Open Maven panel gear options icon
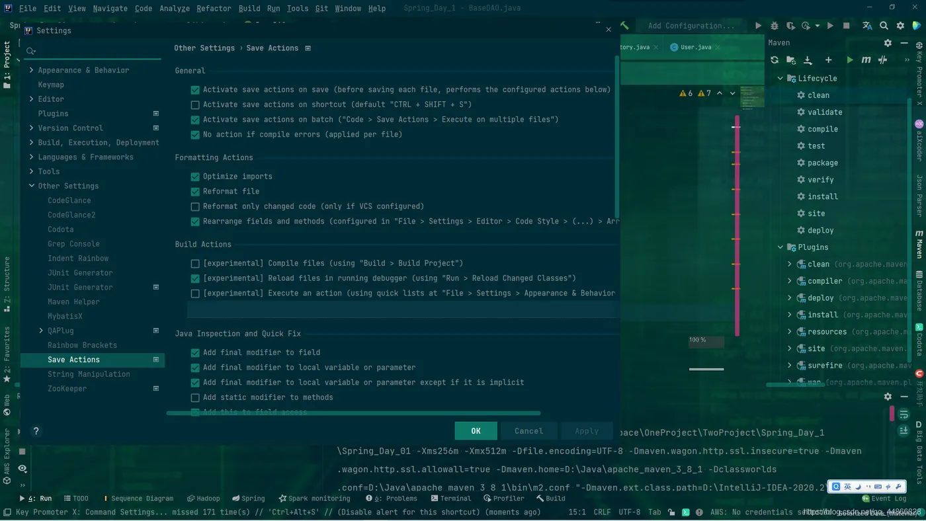 coord(888,43)
